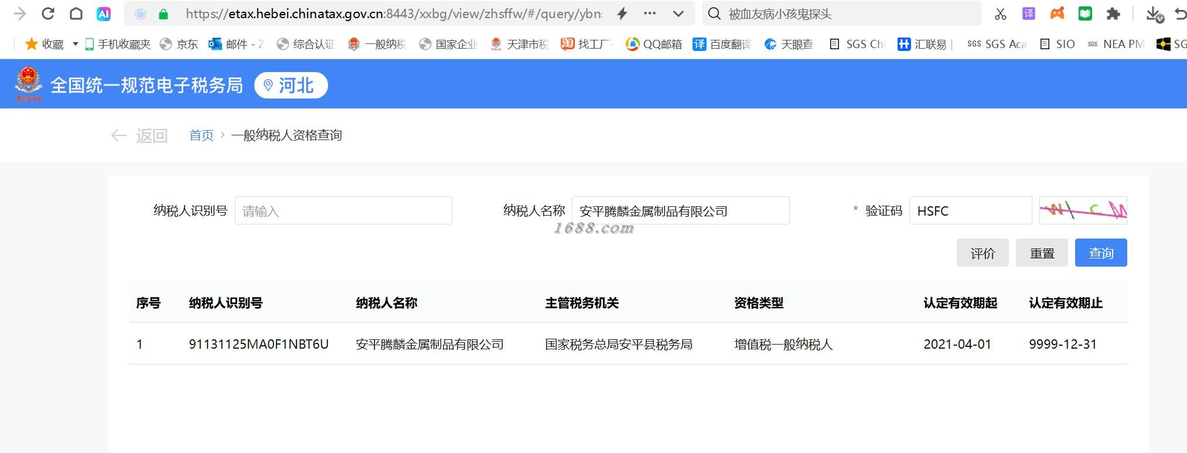Open the SIO bookmark
The width and height of the screenshot is (1187, 453).
1058,44
